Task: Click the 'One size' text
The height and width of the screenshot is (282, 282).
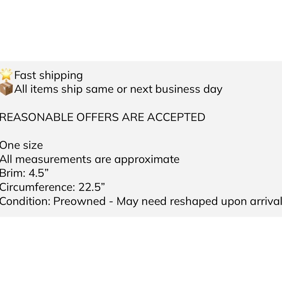Action: [21, 145]
